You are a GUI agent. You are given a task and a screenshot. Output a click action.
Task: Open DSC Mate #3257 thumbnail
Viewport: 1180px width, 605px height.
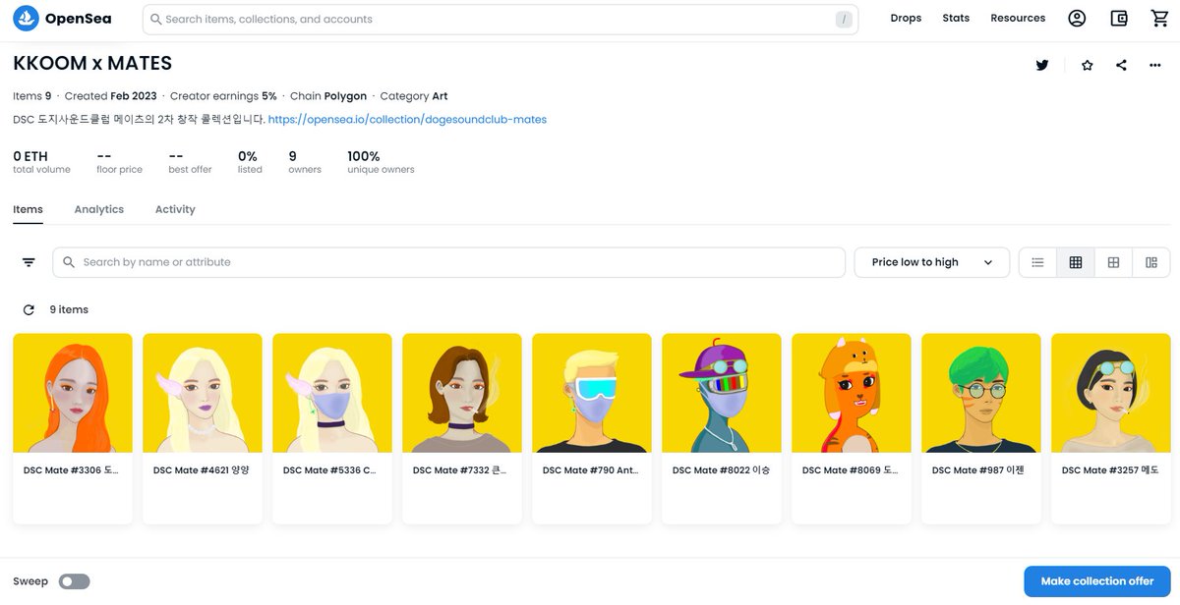coord(1111,393)
